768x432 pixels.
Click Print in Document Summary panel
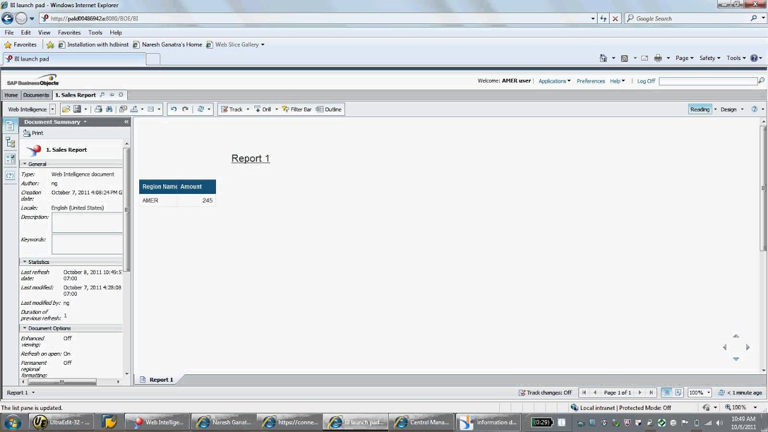[33, 133]
